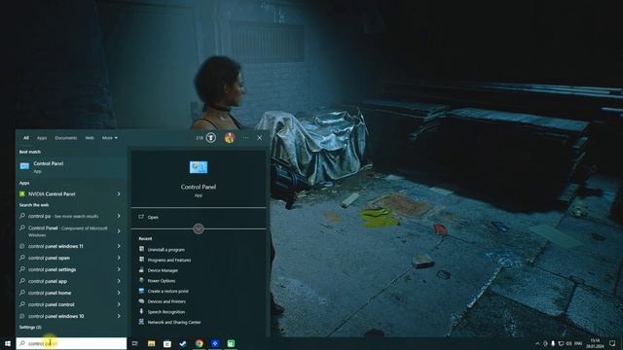Expand 'control panel app' suggestion arrow
Viewport: 623px width, 350px height.
119,281
